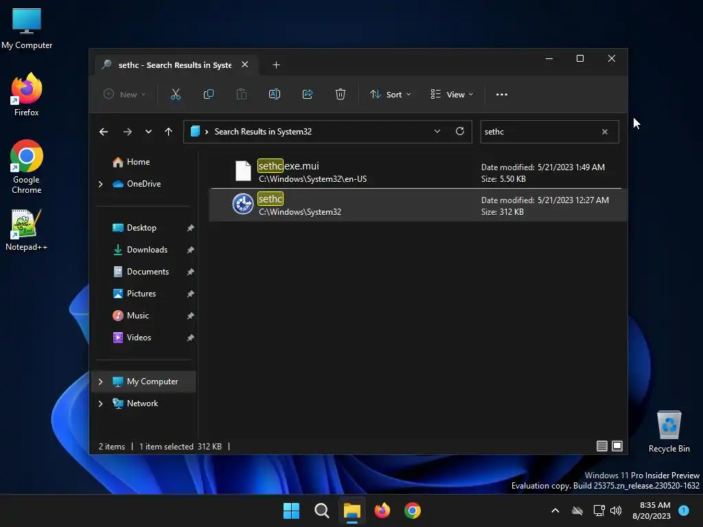
Task: Click the Rename icon in toolbar
Action: tap(275, 94)
